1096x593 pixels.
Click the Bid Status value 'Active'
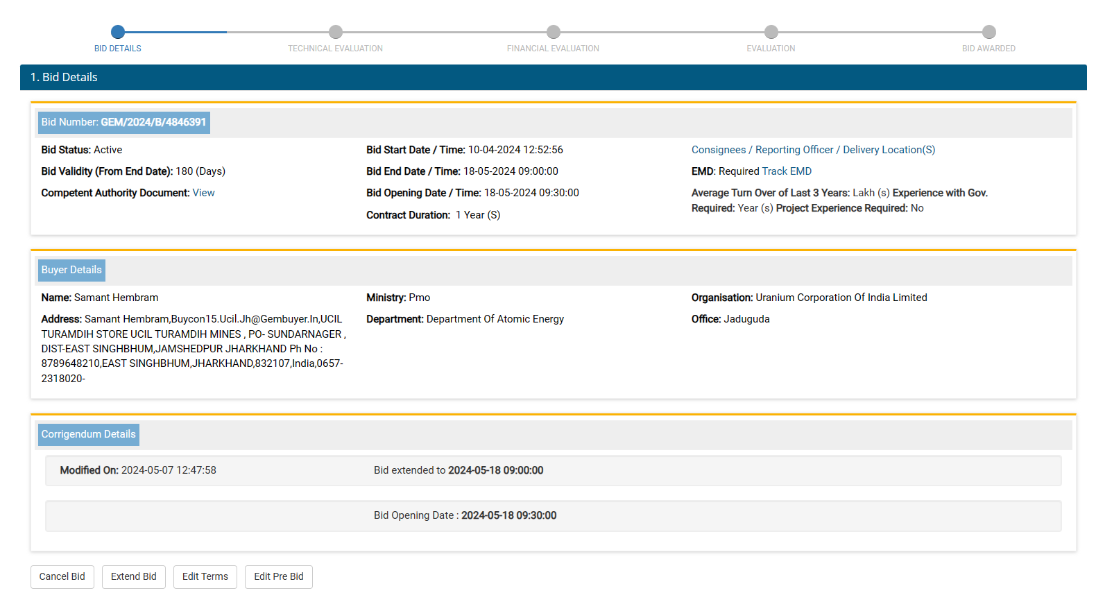click(108, 150)
